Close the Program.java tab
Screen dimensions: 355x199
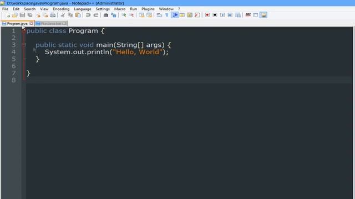coord(32,23)
